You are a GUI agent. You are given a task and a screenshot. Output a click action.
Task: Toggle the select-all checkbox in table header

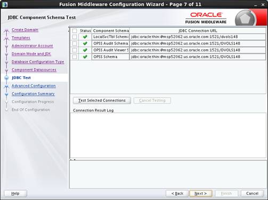75,31
